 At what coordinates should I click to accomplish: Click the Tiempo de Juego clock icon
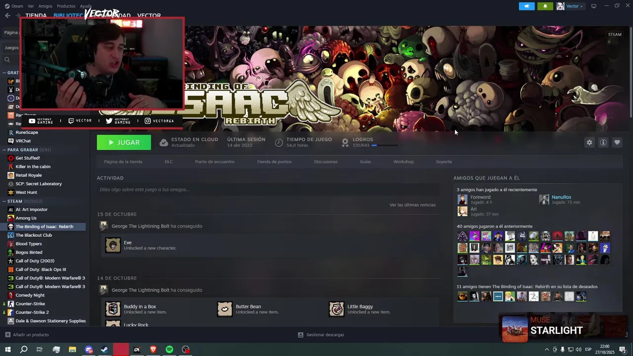tap(279, 142)
